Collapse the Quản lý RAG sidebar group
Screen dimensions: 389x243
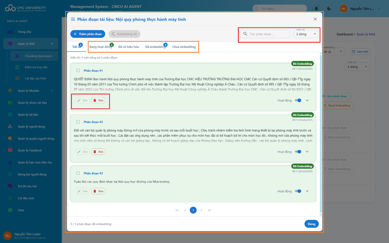pos(52,44)
